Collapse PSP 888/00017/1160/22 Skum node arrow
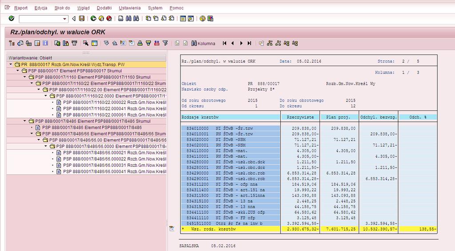Screen dimensions: 455x251 click(x=32, y=83)
